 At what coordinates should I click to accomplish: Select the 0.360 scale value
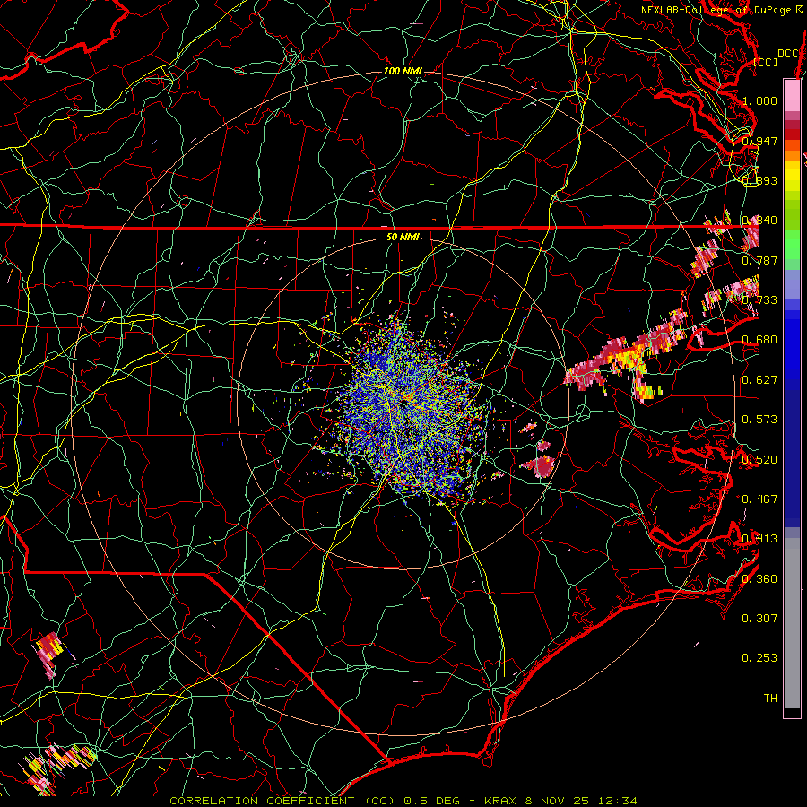759,578
